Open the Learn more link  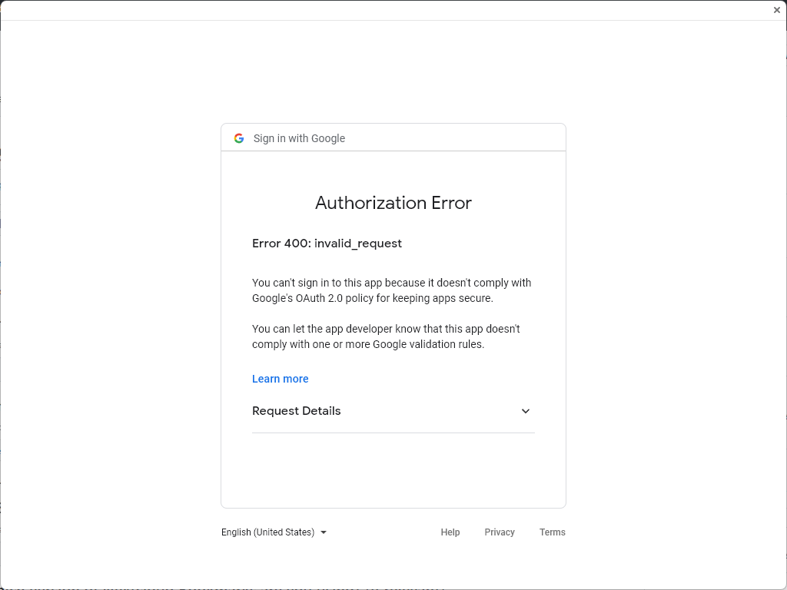tap(280, 379)
